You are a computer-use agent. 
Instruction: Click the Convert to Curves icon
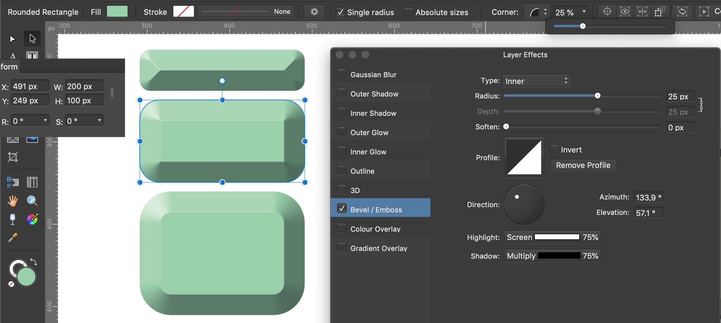coord(704,12)
